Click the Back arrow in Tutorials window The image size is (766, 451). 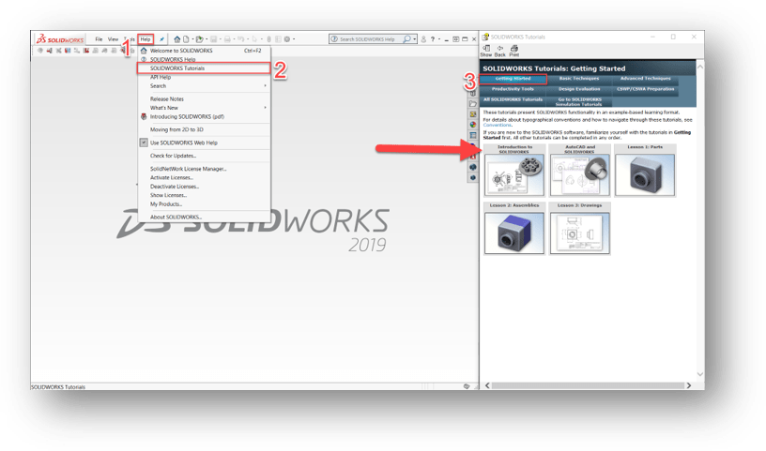click(x=500, y=51)
